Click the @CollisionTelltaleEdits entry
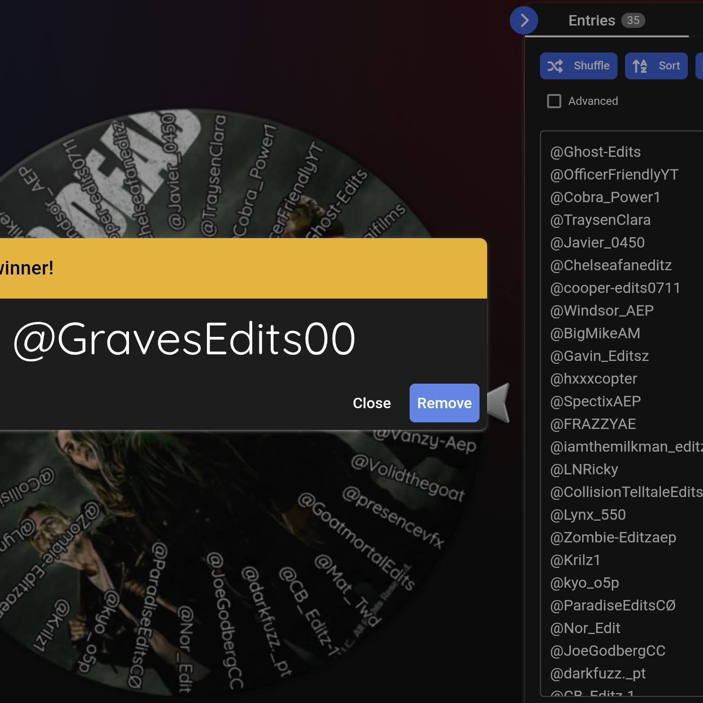703x703 pixels. click(626, 492)
